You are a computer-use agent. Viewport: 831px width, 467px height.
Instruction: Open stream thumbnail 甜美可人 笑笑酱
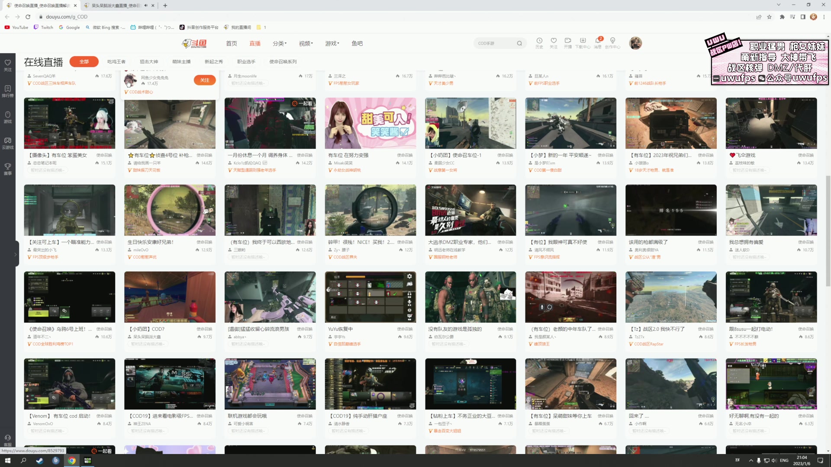370,123
